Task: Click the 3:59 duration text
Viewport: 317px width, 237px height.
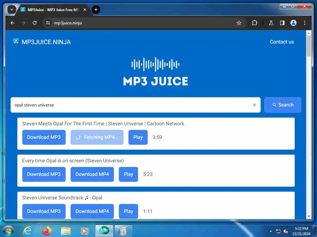Action: tap(157, 137)
